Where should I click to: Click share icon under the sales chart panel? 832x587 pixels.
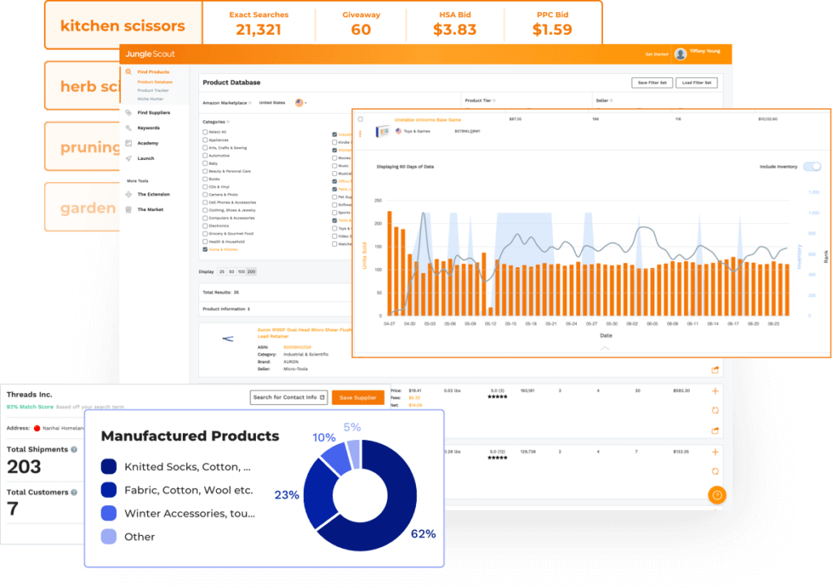(x=715, y=369)
